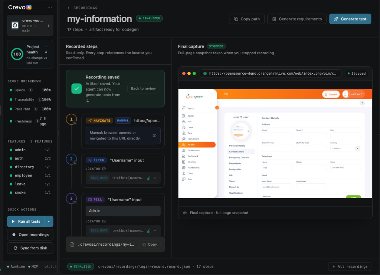Viewport: 380px width, 275px height.
Task: Click Sync from disk button
Action: pyautogui.click(x=30, y=248)
